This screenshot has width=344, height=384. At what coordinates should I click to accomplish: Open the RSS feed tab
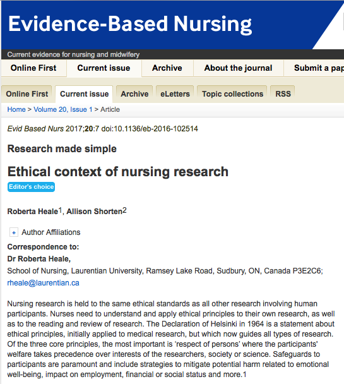coord(283,94)
